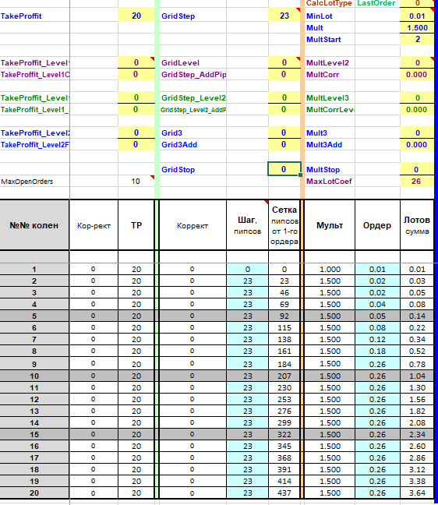This screenshot has width=438, height=505.
Task: Select the колен number 7 row cell
Action: [x=34, y=340]
